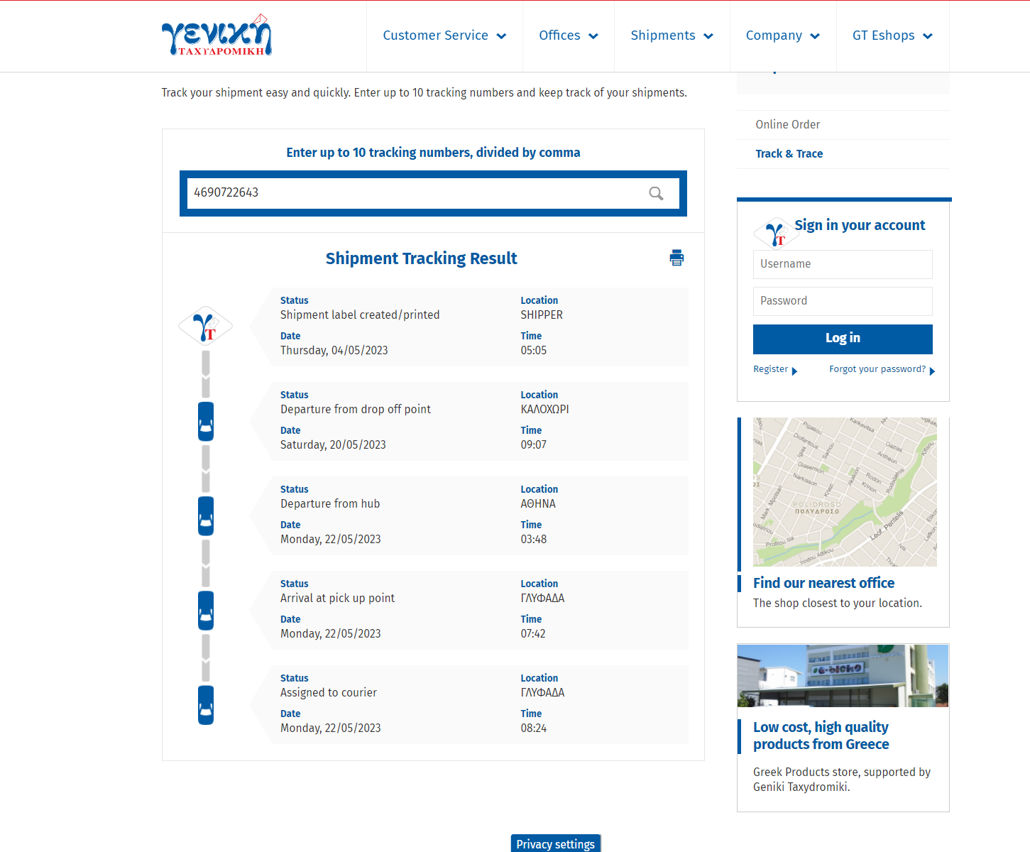Open the nearest office map thumbnail
Screen dimensions: 1030x852
click(x=845, y=492)
